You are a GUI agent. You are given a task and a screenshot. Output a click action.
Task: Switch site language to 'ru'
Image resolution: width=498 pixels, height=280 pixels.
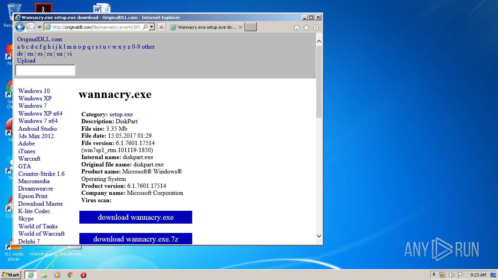pyautogui.click(x=49, y=54)
